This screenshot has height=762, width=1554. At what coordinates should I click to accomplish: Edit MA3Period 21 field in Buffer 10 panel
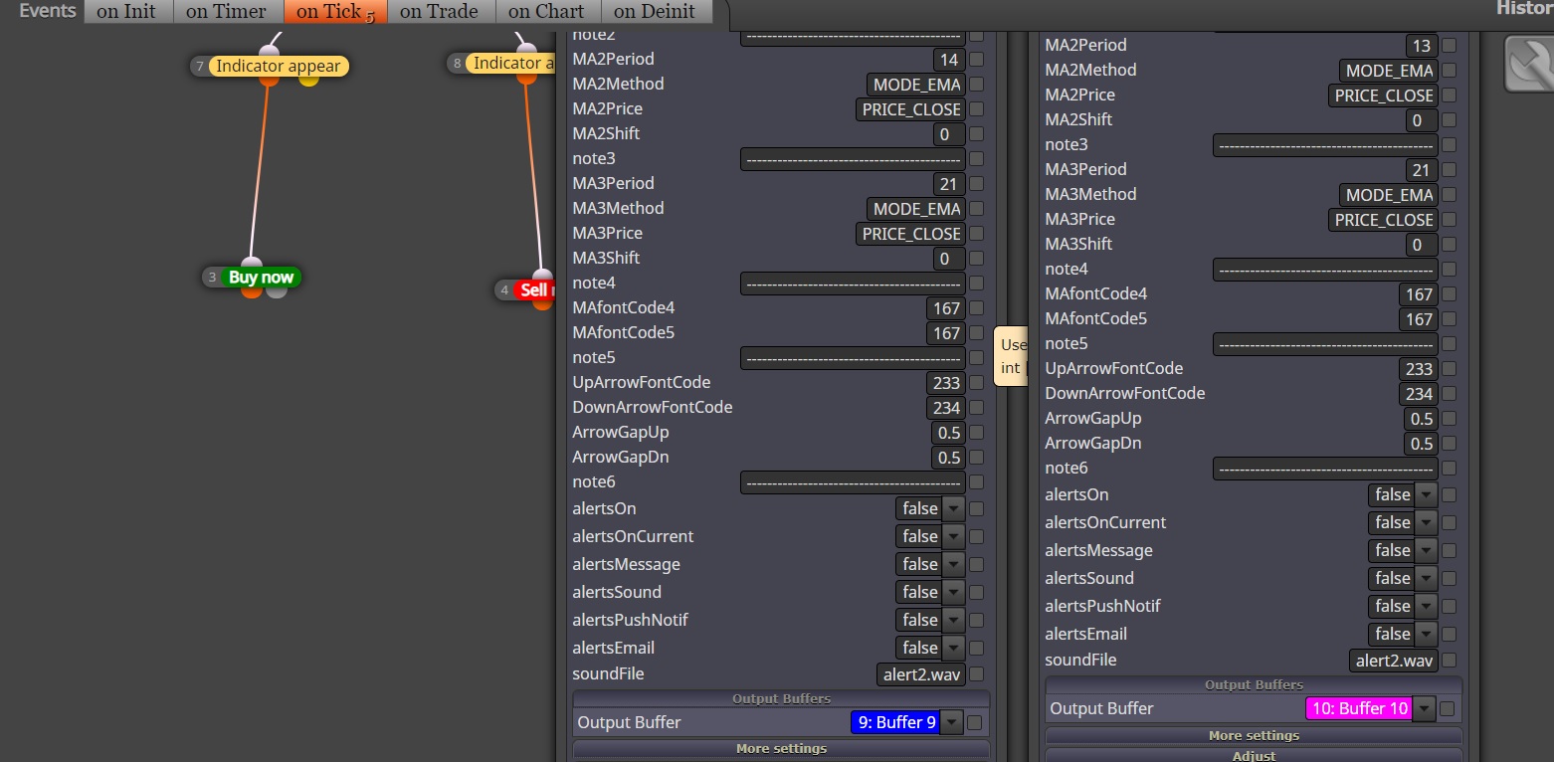point(1422,170)
